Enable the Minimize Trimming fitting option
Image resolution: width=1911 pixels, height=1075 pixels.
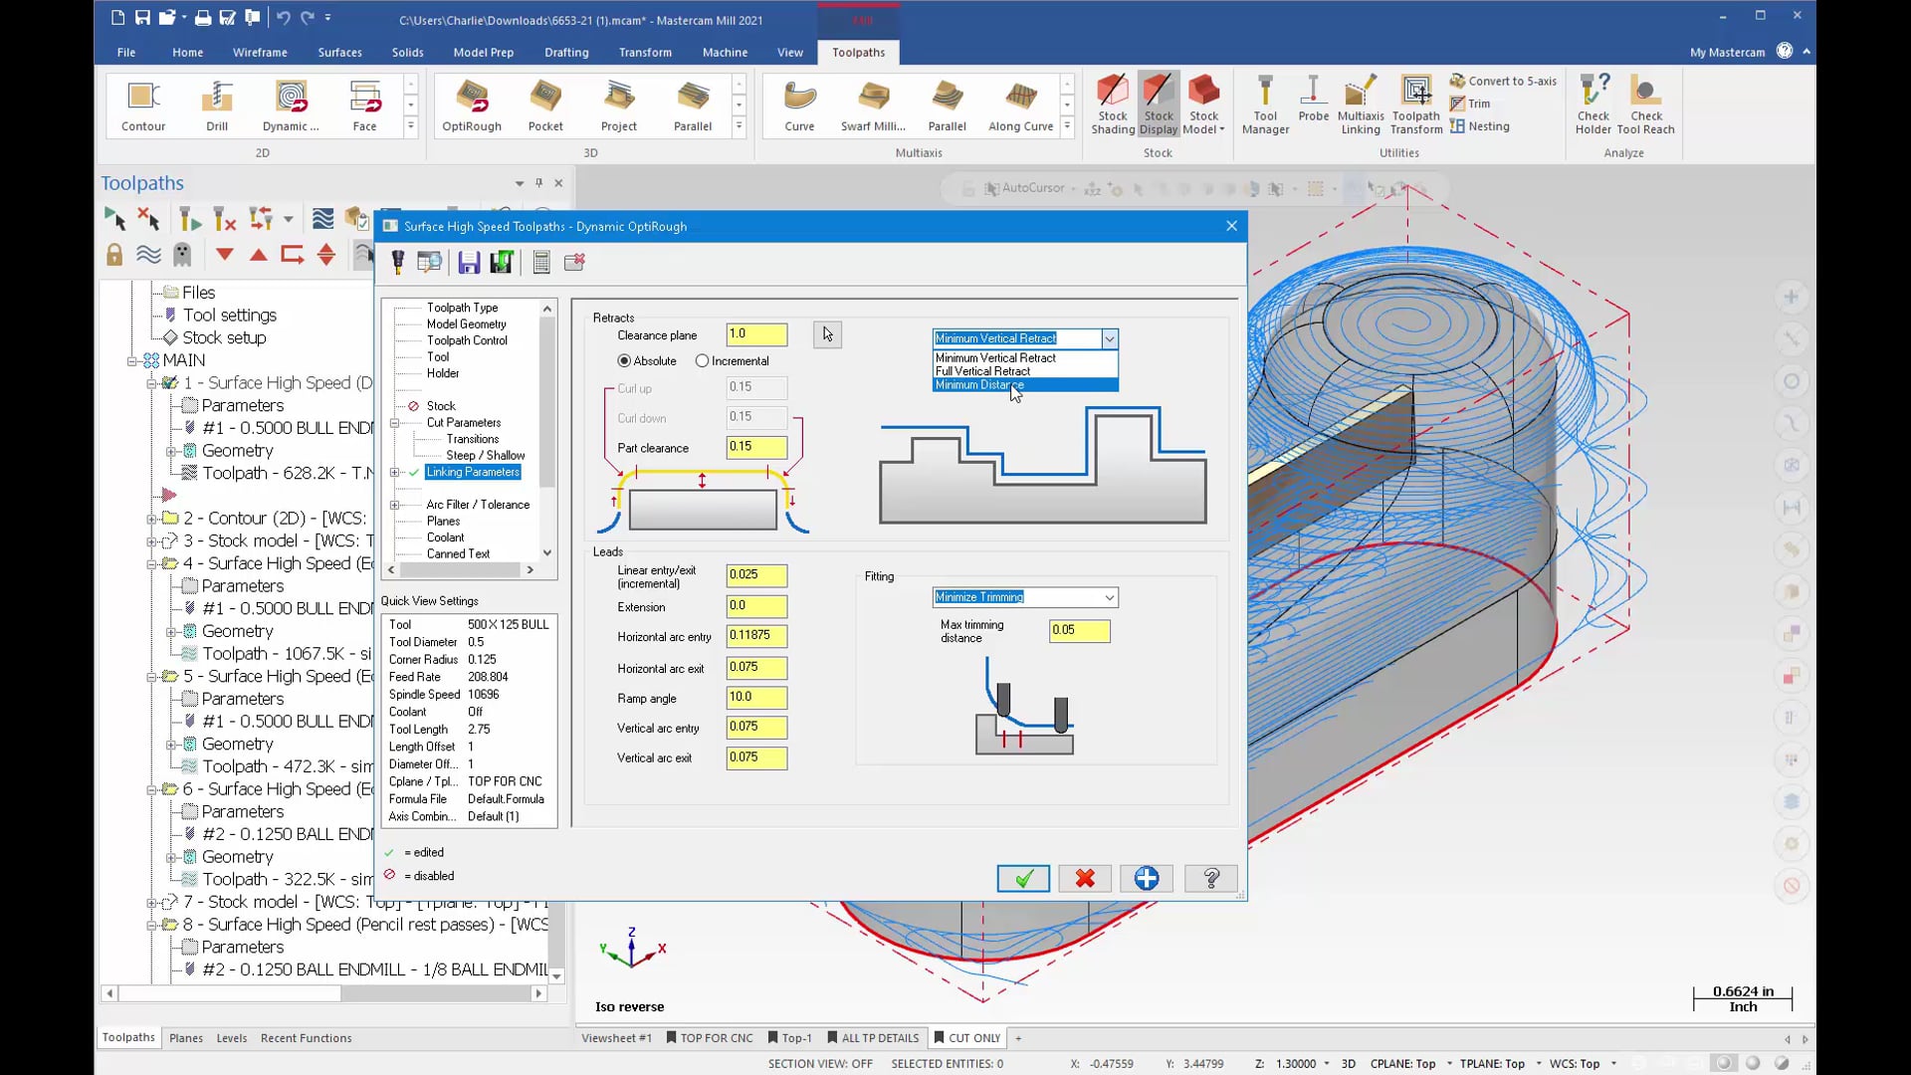click(x=1024, y=597)
